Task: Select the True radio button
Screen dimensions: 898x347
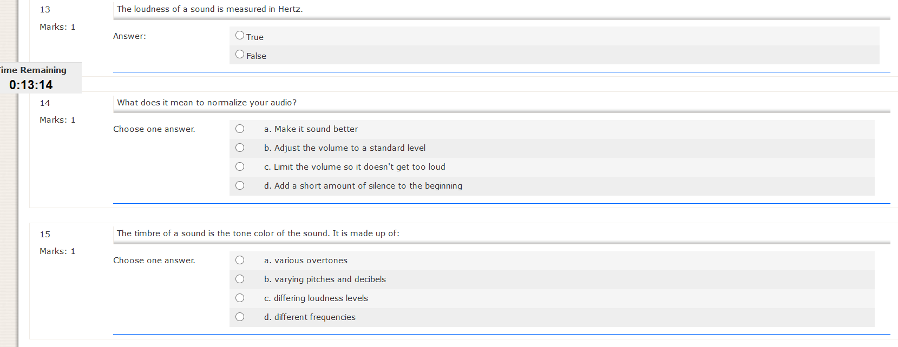Action: tap(240, 36)
